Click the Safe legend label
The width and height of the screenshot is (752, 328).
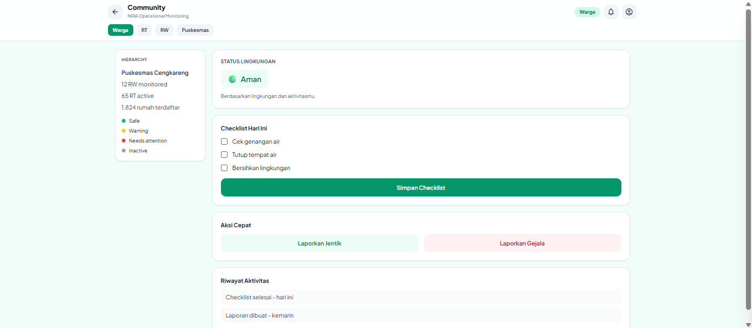[134, 121]
